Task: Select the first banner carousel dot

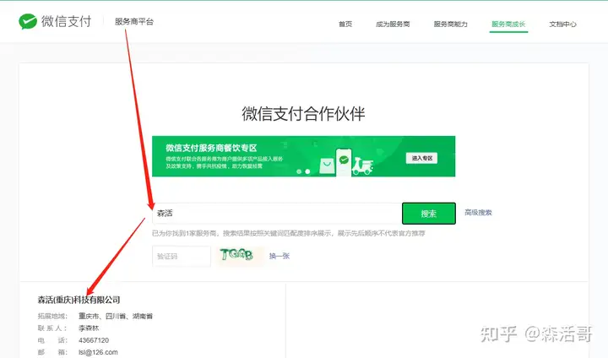Action: tap(299, 171)
